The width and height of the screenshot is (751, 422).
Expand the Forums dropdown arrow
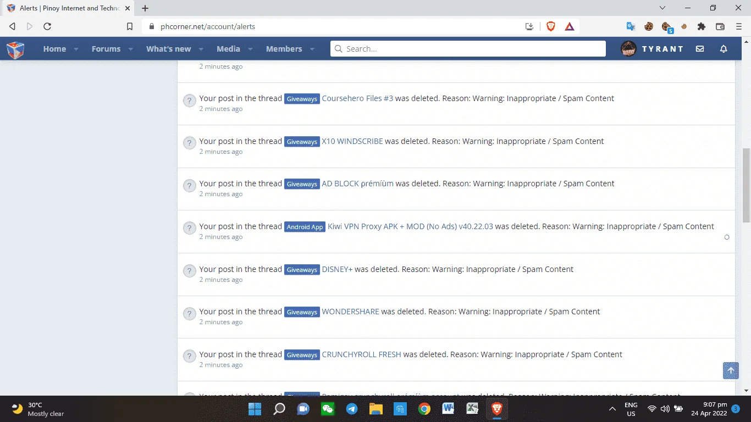[131, 49]
